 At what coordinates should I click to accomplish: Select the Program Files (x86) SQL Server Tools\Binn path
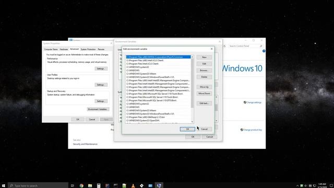click(158, 94)
